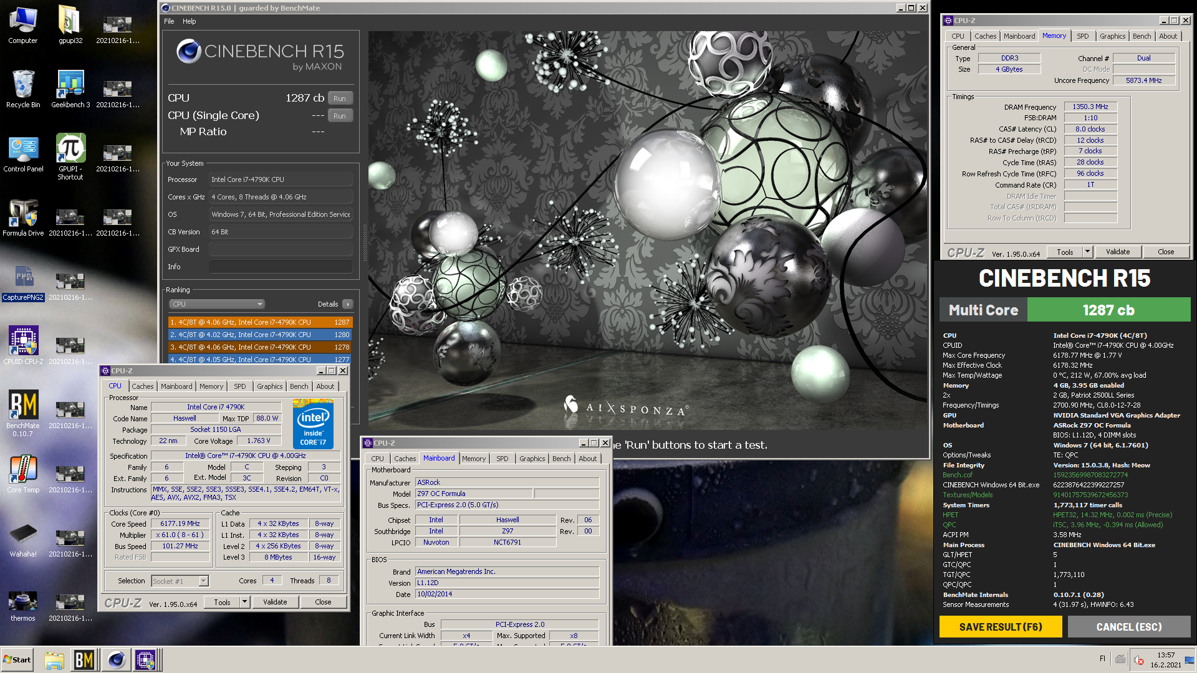Select ranking entry 3 scoring 1278
Screen dimensions: 1197x673
[260, 347]
